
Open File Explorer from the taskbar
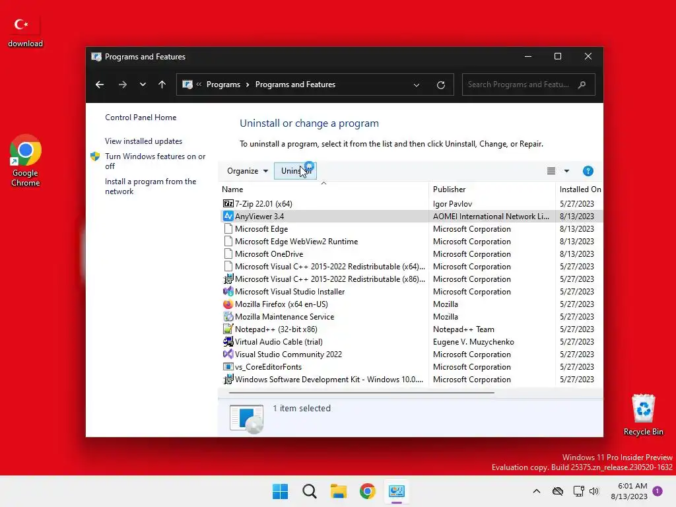(x=339, y=491)
